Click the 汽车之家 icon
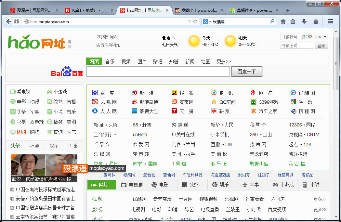 click(253, 111)
